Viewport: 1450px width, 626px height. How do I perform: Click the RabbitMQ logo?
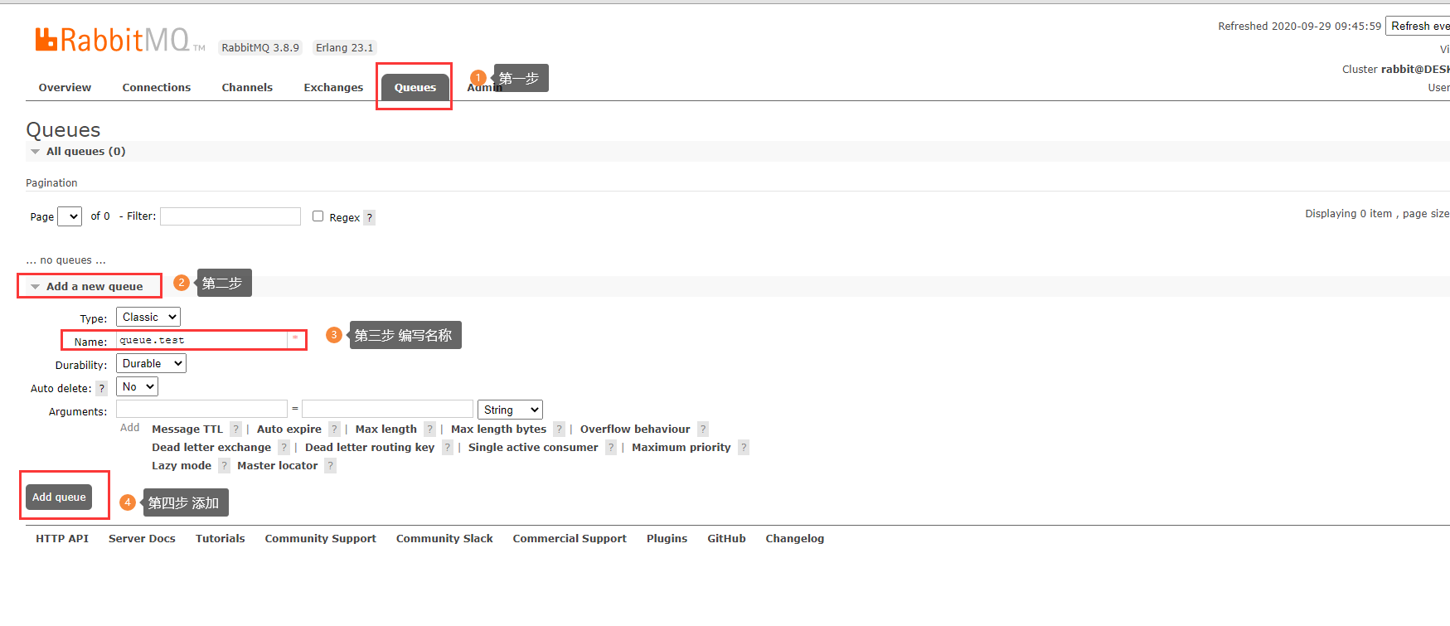point(120,40)
